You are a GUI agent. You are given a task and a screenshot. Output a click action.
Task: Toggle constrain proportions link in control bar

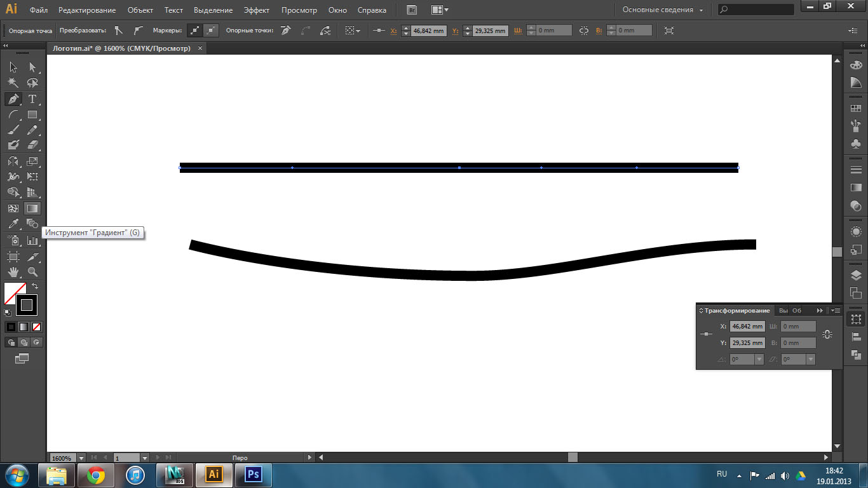584,30
